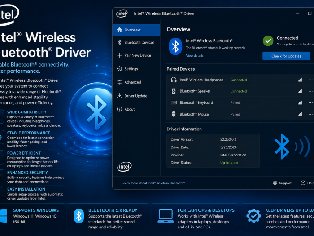Click Up to date driver status
This screenshot has height=236, width=314.
click(x=229, y=163)
